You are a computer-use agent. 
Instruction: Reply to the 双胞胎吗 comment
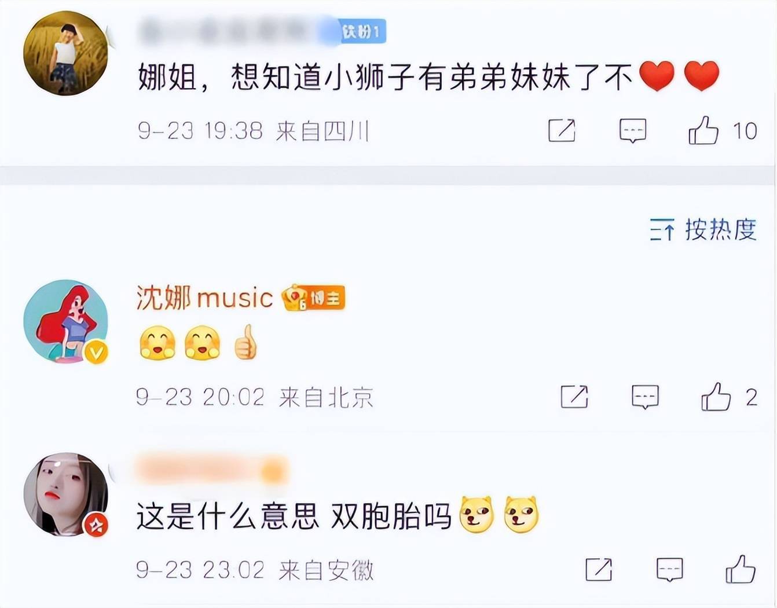670,570
